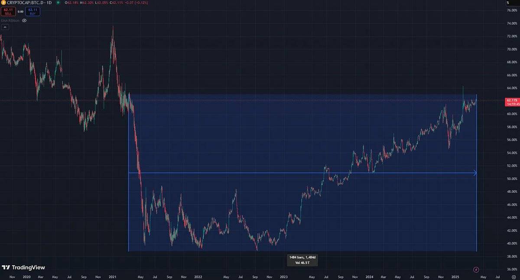Open chart settings hexagon gear icon
This screenshot has height=280, width=520.
click(x=513, y=276)
